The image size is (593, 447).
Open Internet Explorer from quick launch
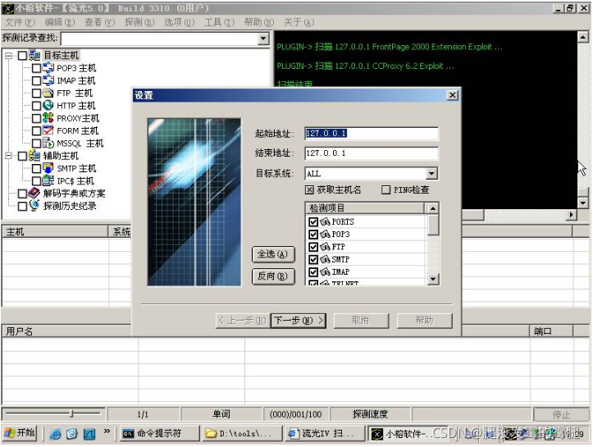[55, 434]
